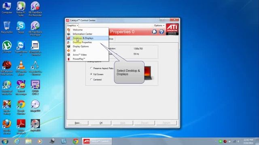This screenshot has width=259, height=145.
Task: Open Computer desktop icon
Action: [x=7, y=8]
